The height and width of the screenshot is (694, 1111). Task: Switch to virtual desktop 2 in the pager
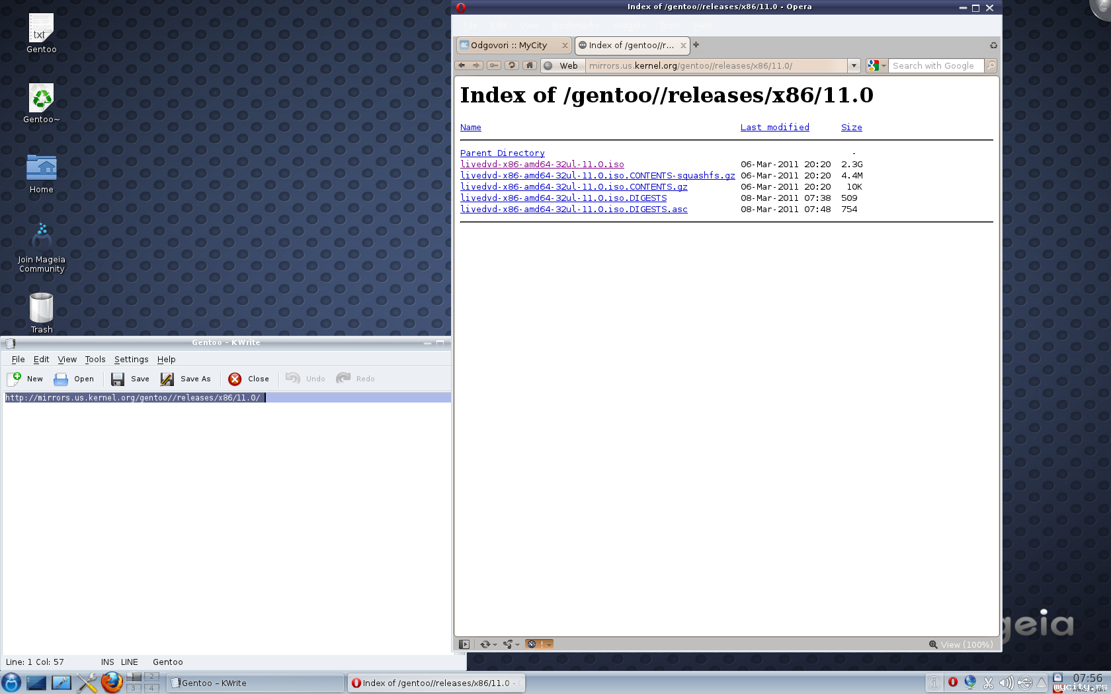151,677
